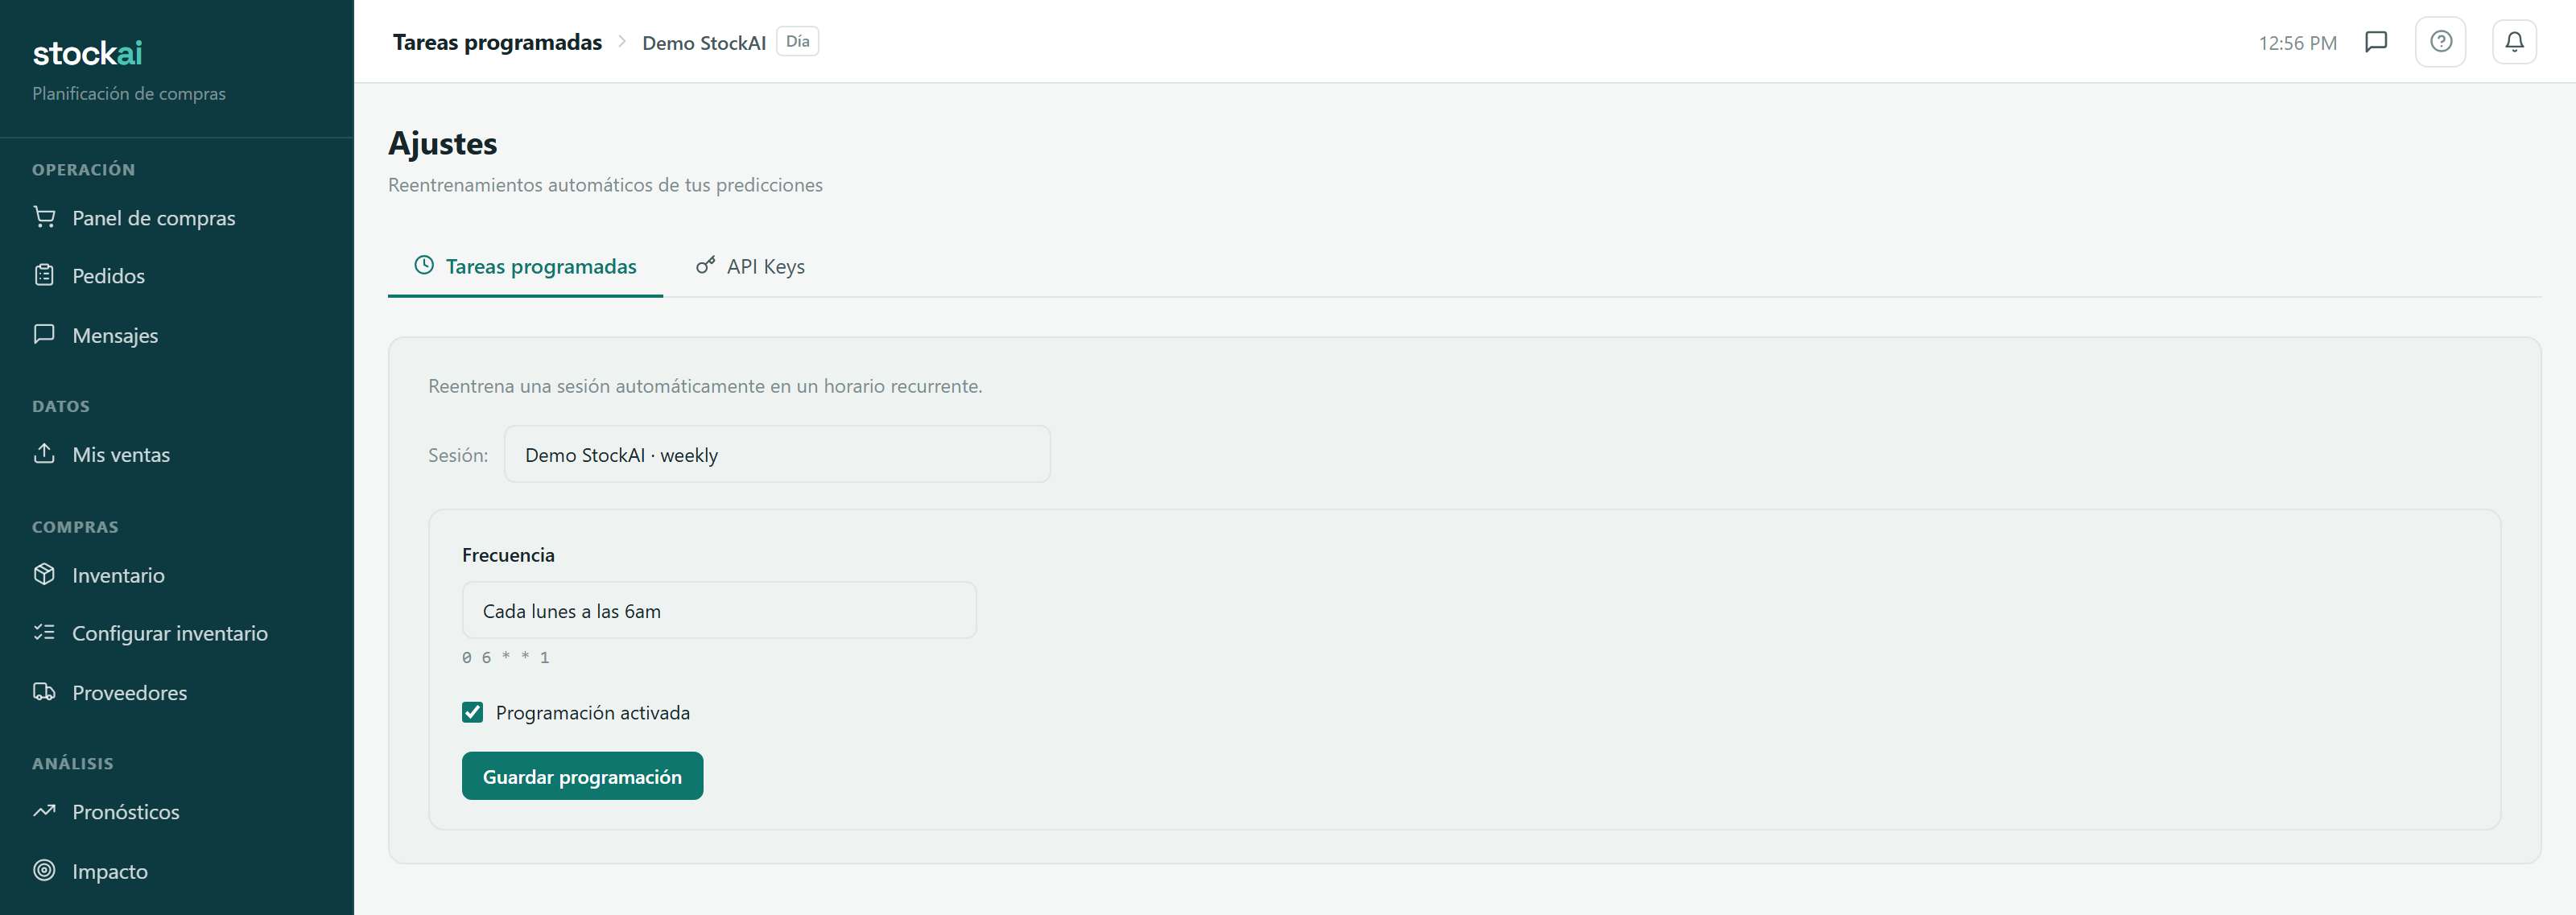Click the shopping cart icon for Panel de compras
This screenshot has width=2576, height=915.
pos(44,217)
